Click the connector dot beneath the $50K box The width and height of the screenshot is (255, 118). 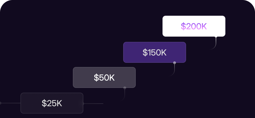(125, 88)
